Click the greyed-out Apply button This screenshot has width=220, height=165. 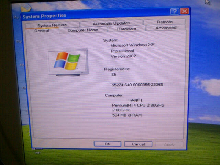click(x=169, y=144)
